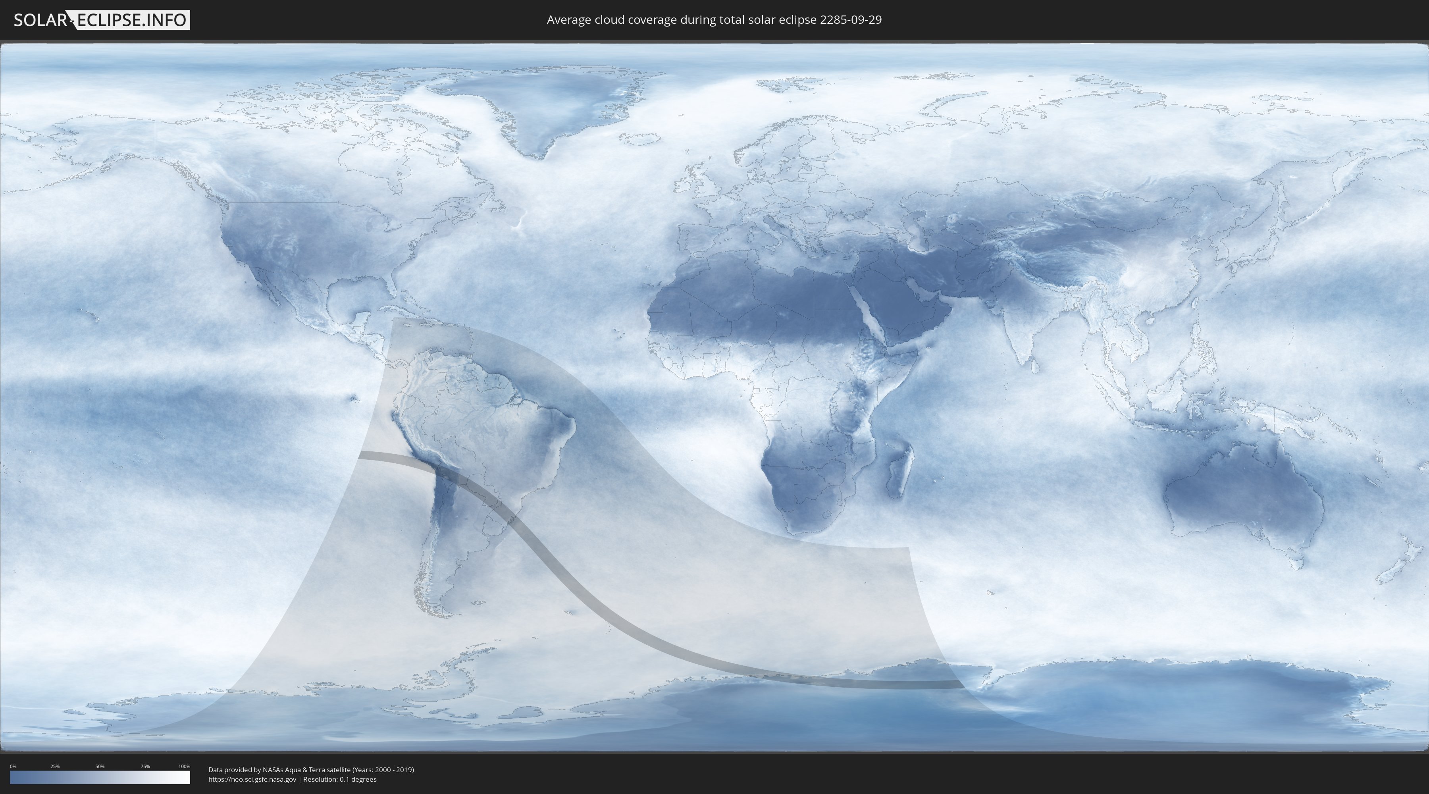
Task: Click the 0% legend label
Action: coord(13,766)
